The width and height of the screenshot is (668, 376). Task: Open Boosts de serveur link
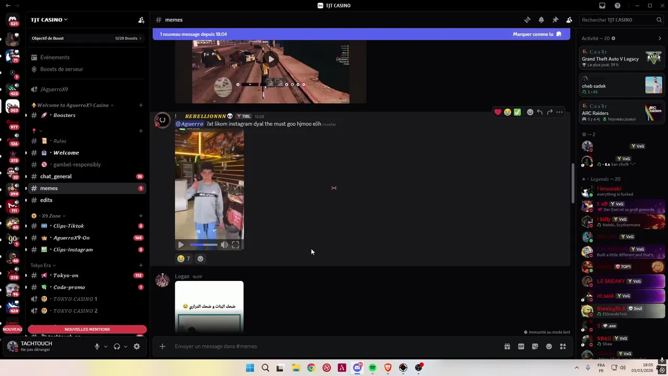(x=87, y=69)
